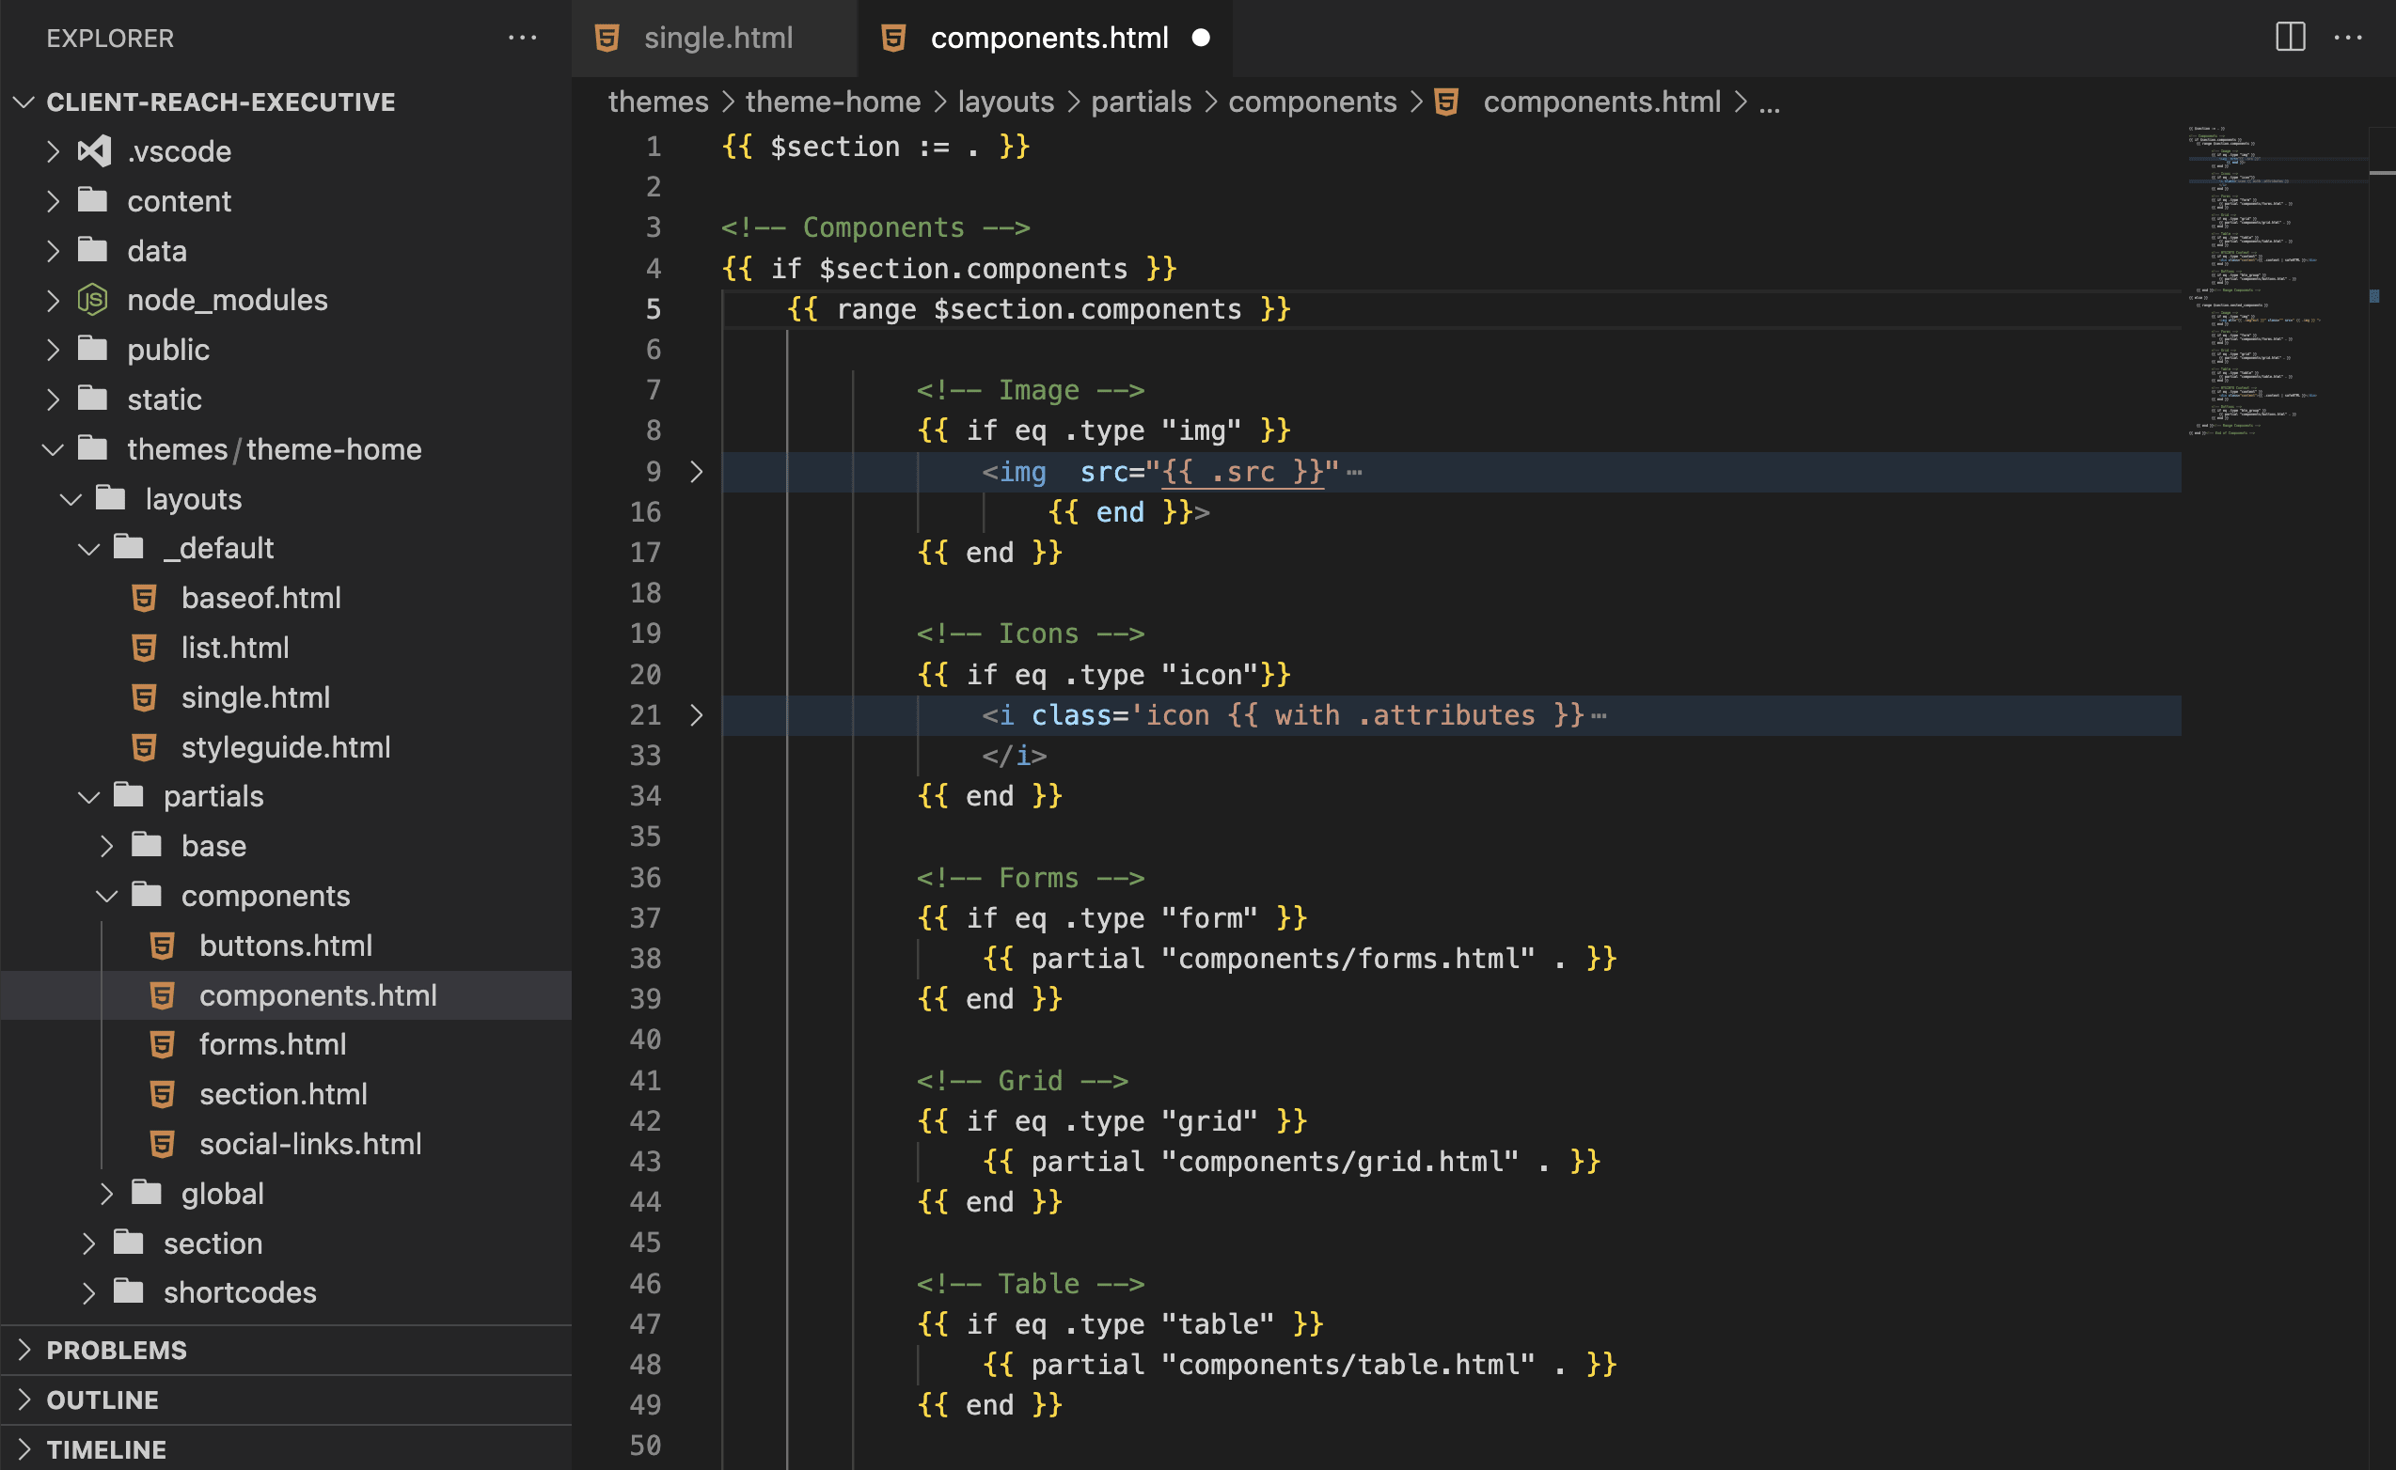Expand global folder chevron
The width and height of the screenshot is (2396, 1470).
coord(107,1193)
